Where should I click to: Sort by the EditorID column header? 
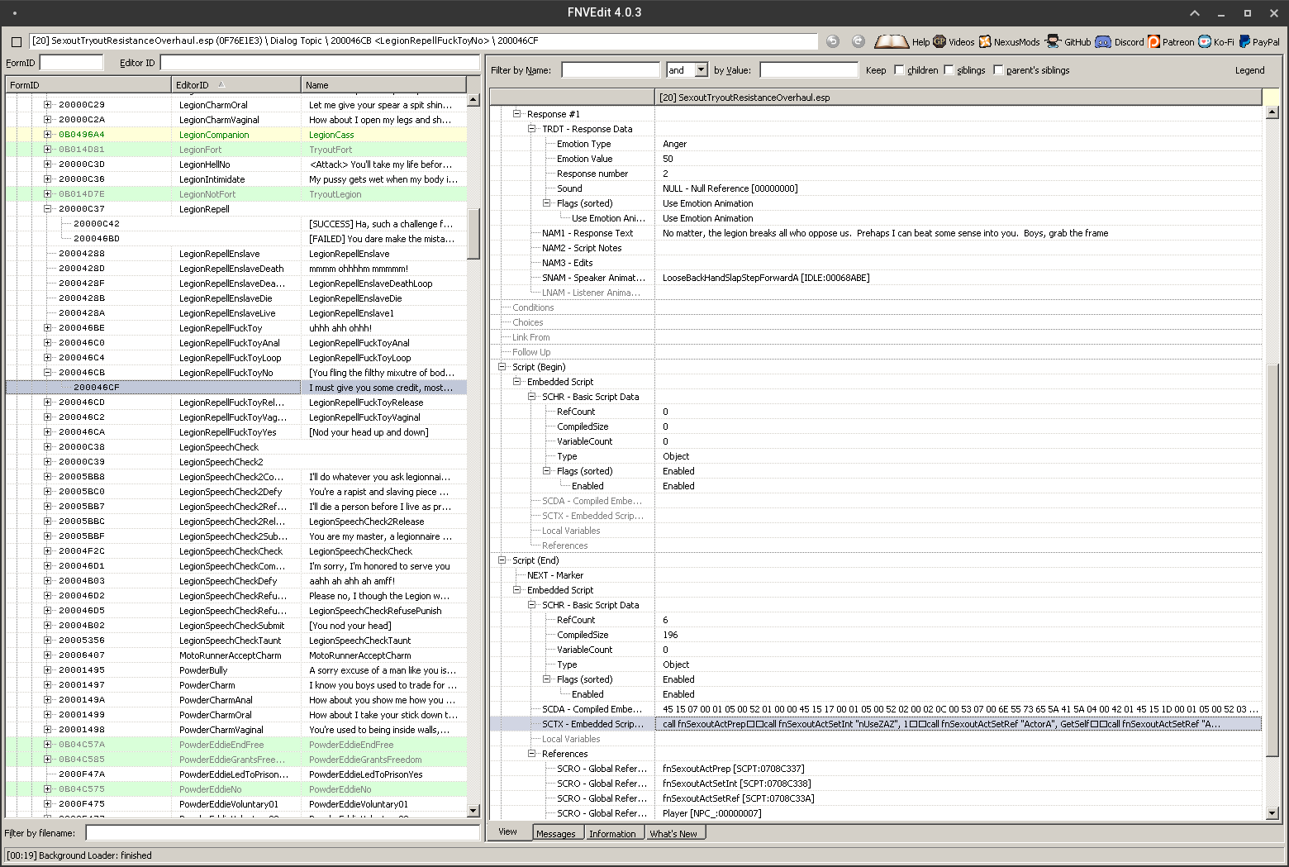[236, 84]
